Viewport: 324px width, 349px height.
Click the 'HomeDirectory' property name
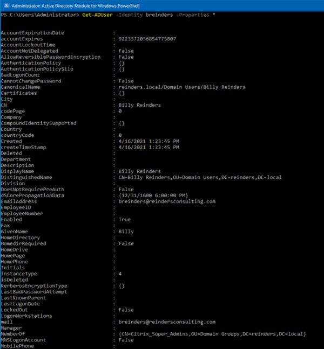pyautogui.click(x=21, y=238)
